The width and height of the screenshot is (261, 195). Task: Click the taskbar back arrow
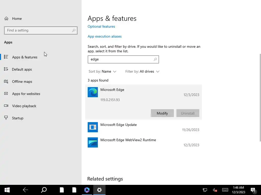25,190
